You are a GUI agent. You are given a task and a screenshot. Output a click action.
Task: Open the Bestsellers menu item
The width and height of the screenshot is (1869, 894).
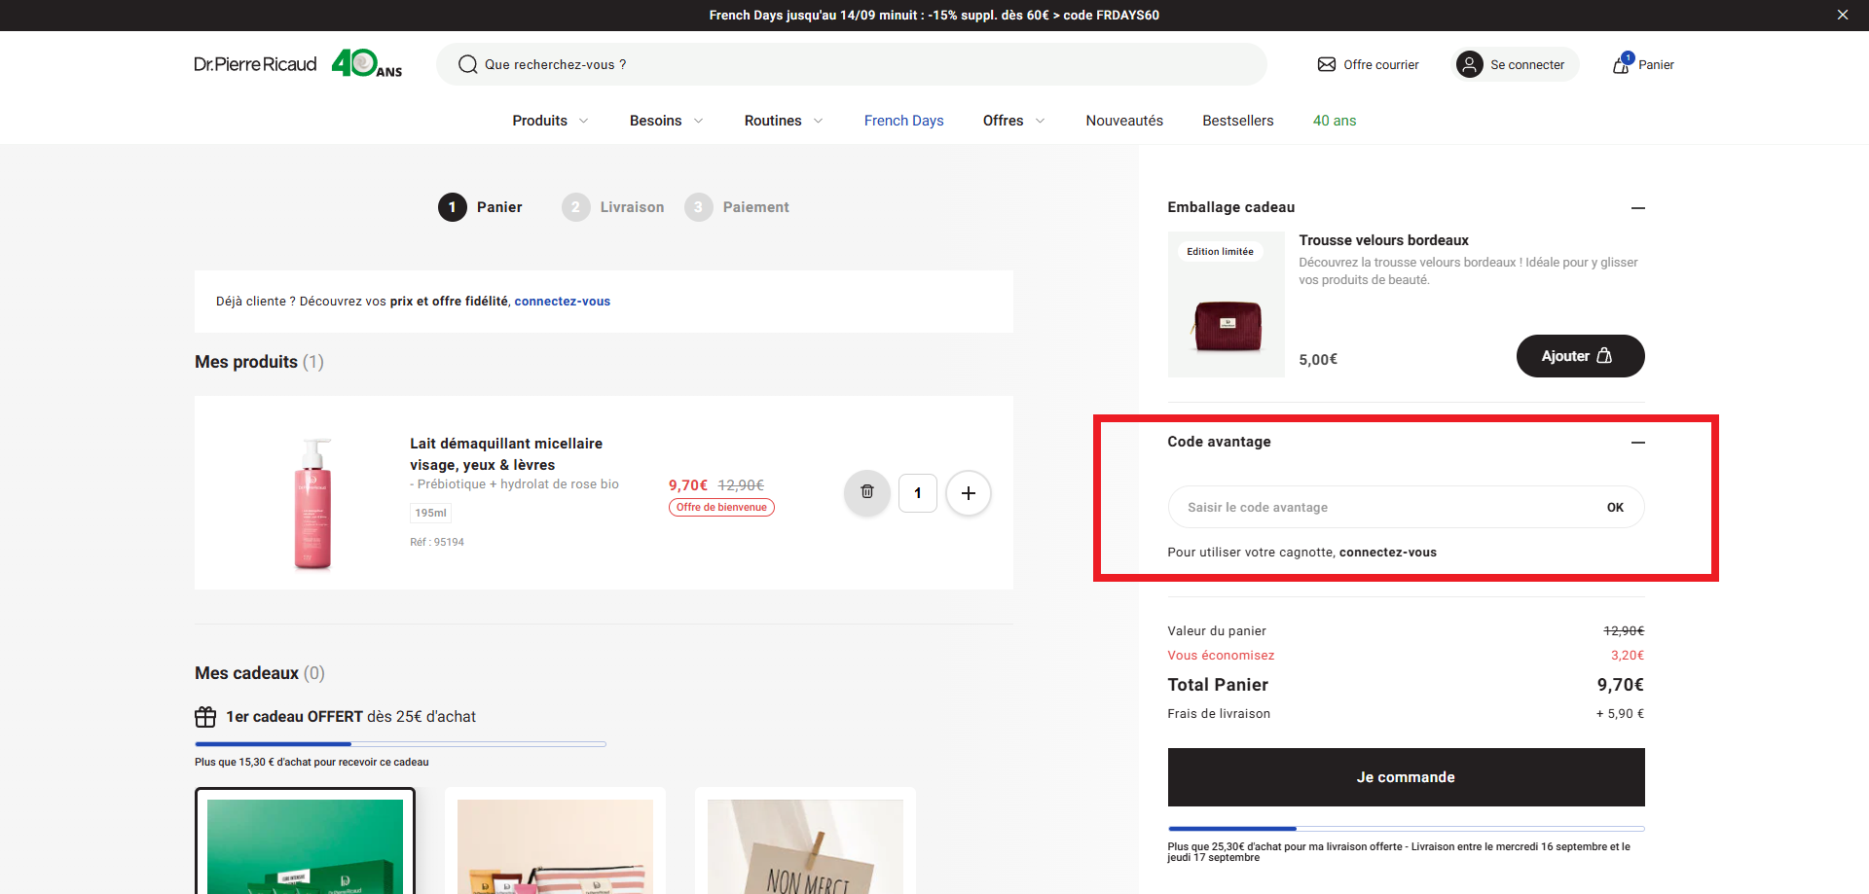click(1237, 121)
